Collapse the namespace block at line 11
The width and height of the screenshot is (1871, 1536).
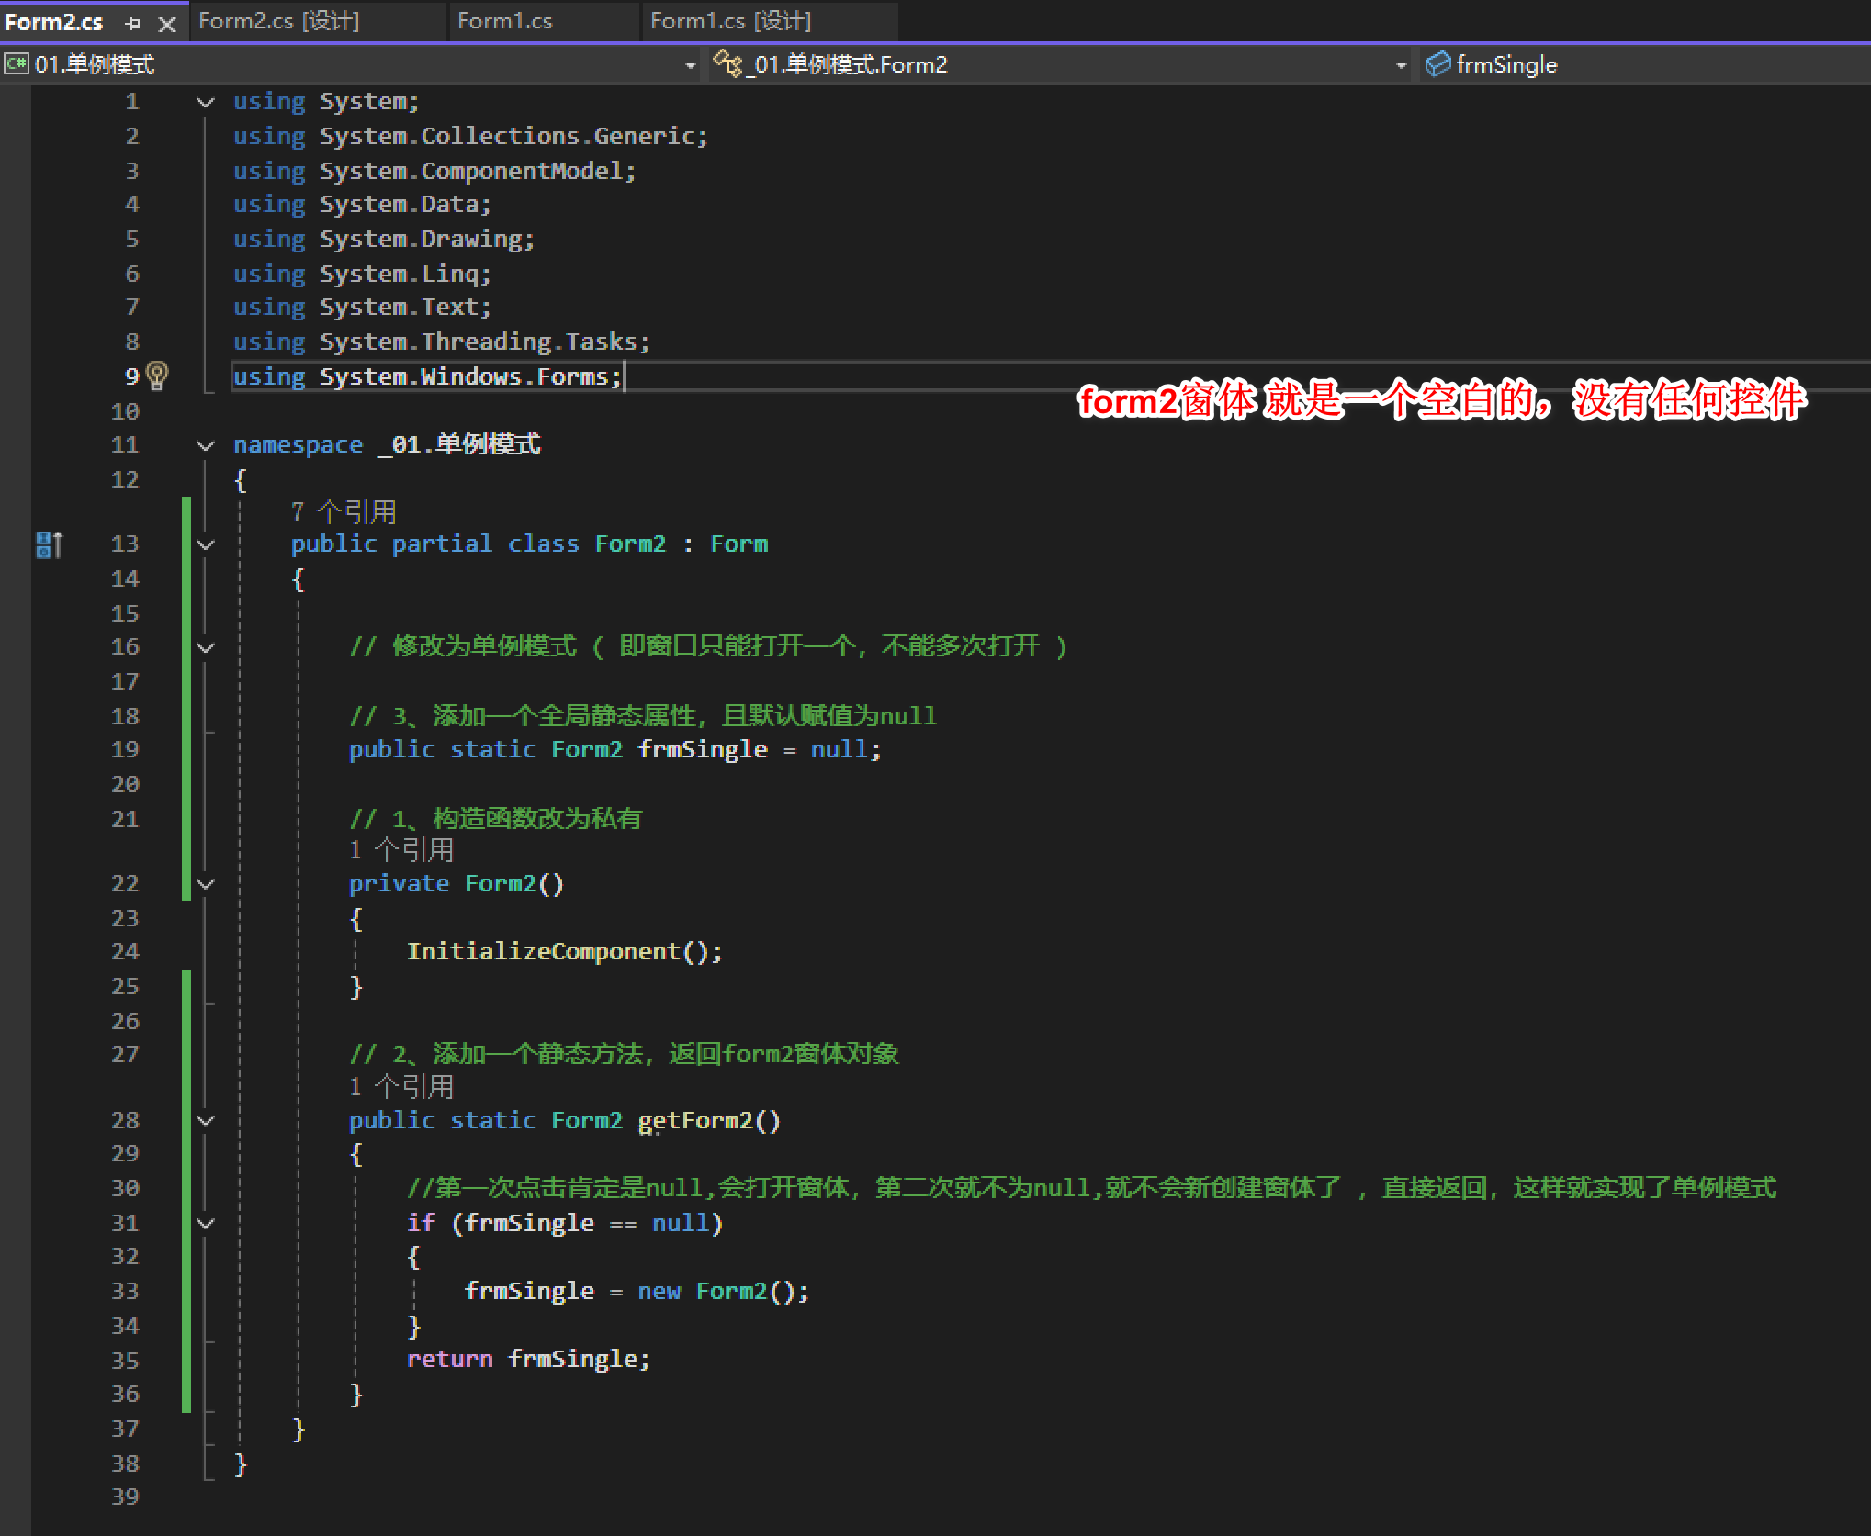coord(206,445)
